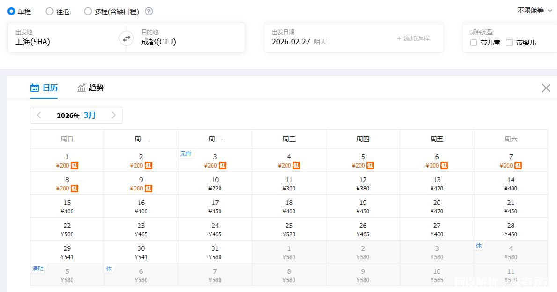557x292 pixels.
Task: Check the 带婴儿 with-infant checkbox
Action: 509,43
